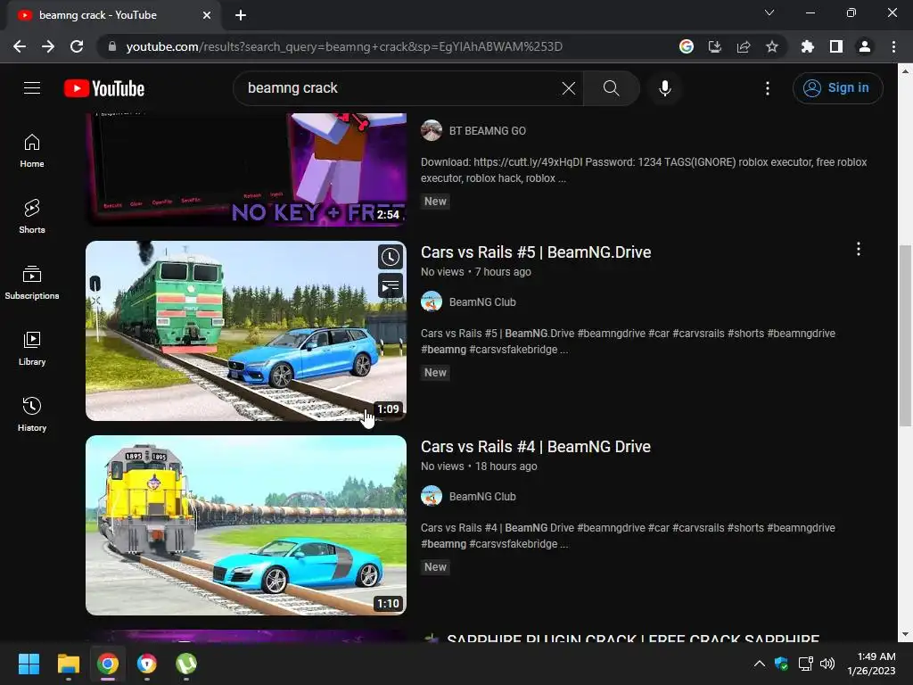Open Shorts in sidebar
The height and width of the screenshot is (685, 913).
point(32,217)
